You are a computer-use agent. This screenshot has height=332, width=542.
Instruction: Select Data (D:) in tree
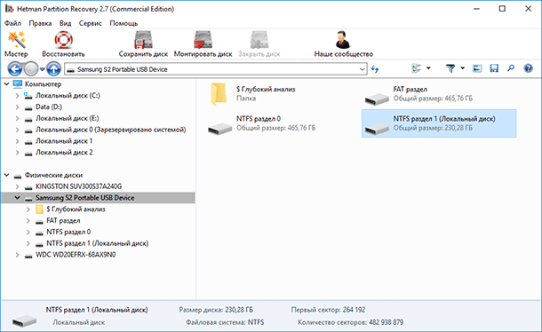[49, 107]
